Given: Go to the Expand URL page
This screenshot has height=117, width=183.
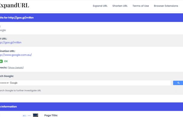Looking at the screenshot, I should pos(100,6).
